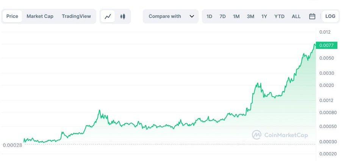Open the Compare with dropdown

pos(170,17)
